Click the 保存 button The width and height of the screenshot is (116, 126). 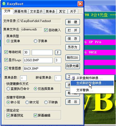point(73,39)
